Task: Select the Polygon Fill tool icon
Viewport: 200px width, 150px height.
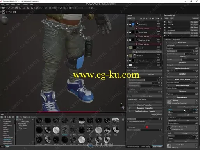Action: click(20, 8)
